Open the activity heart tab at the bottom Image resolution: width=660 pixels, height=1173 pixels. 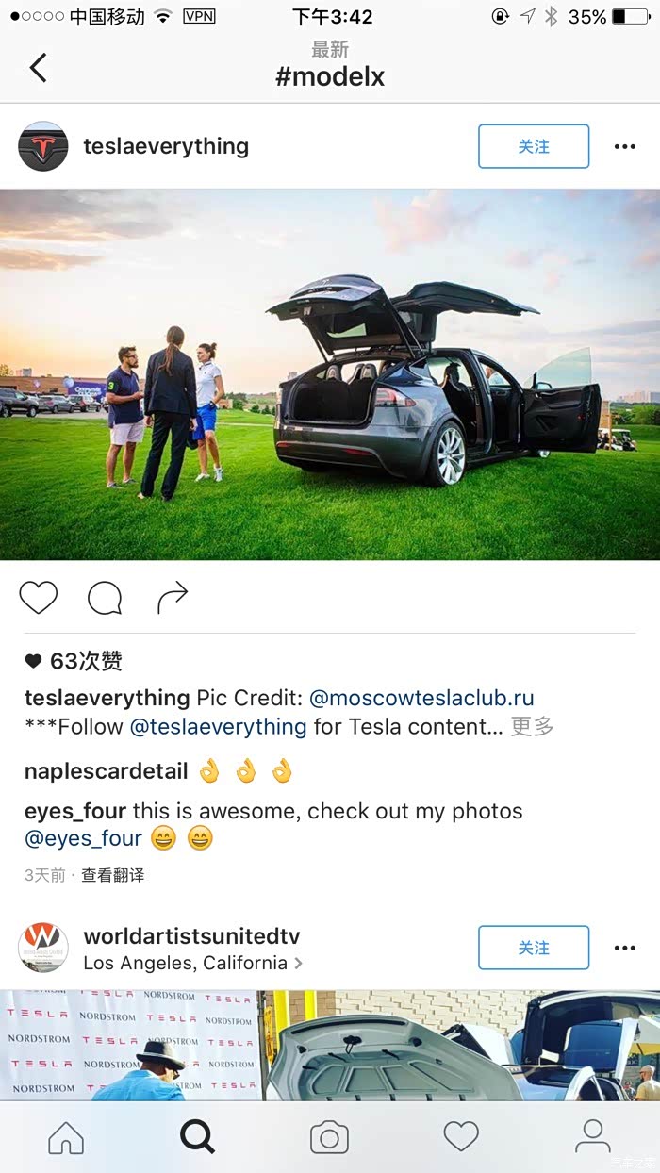tap(461, 1136)
